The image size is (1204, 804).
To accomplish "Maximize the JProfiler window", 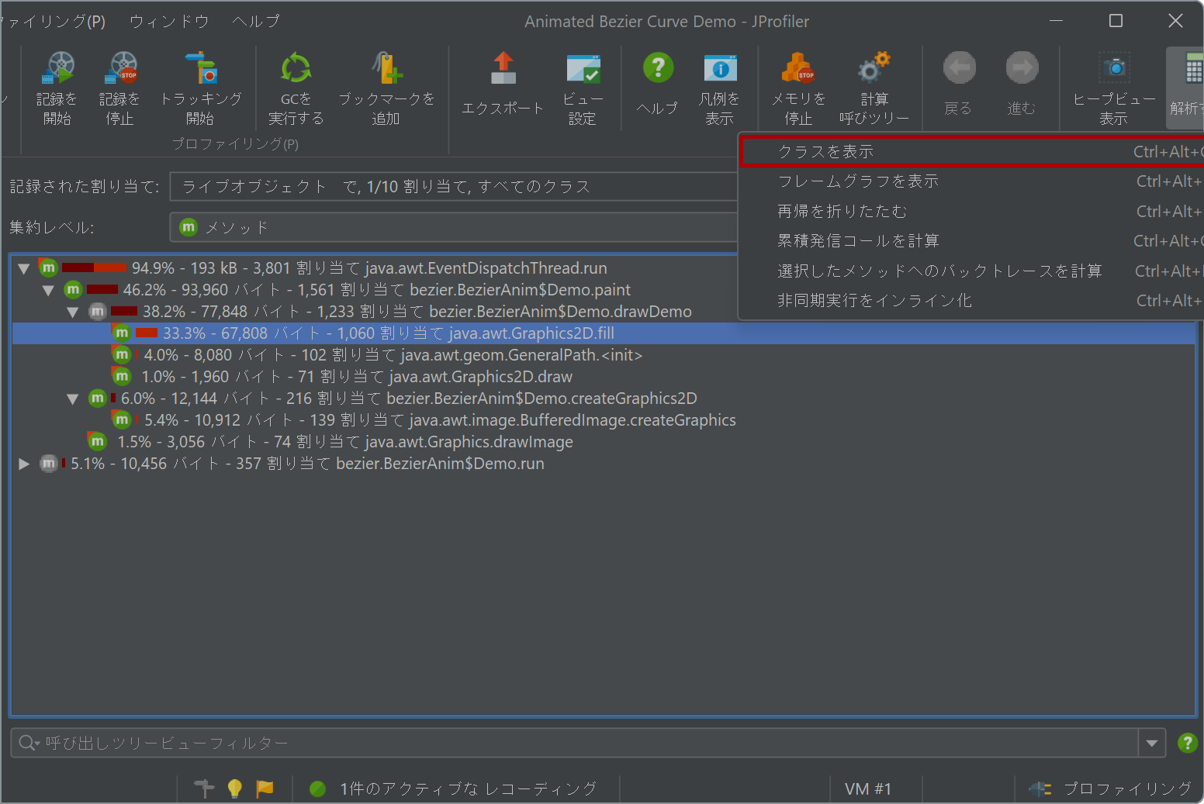I will [x=1116, y=21].
